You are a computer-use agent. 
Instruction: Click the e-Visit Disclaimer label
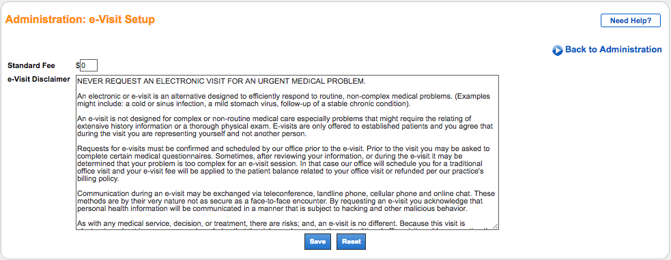[x=39, y=79]
